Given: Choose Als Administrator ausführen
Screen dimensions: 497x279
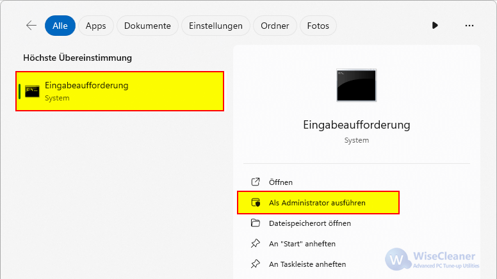Looking at the screenshot, I should (318, 203).
